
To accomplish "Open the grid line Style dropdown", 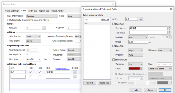I will click(164, 64).
